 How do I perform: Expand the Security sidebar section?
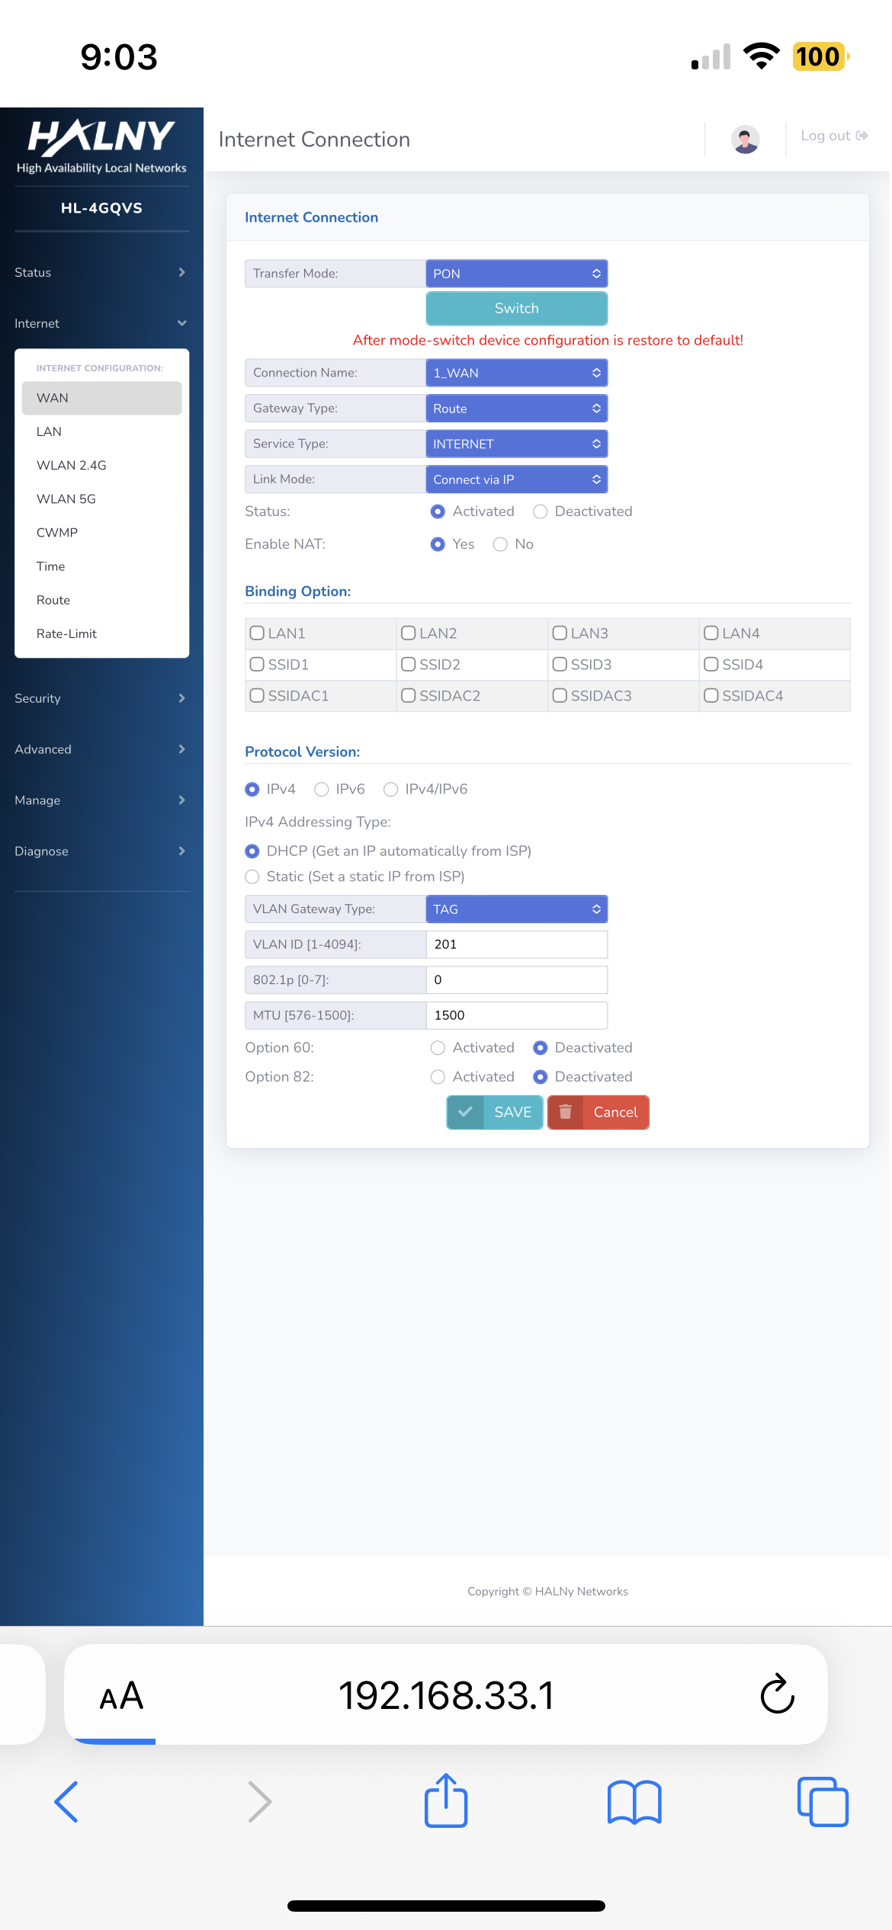pyautogui.click(x=101, y=698)
